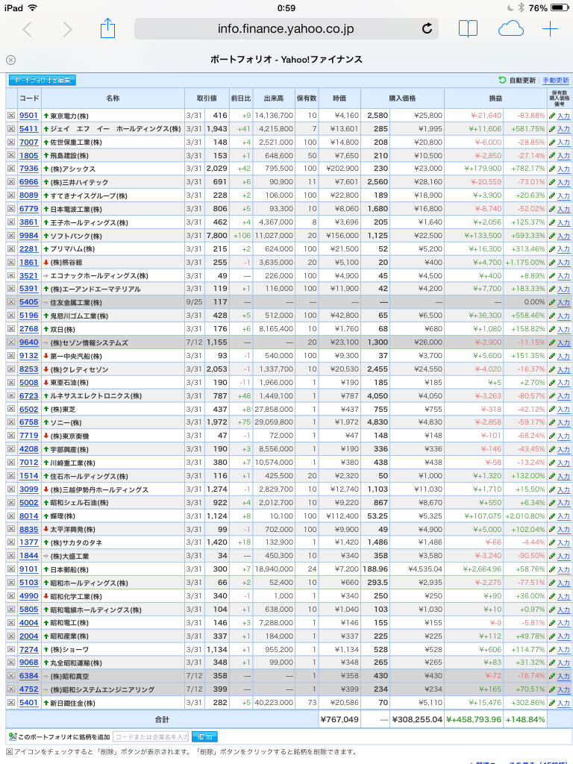Go back with Safari's back arrow

pyautogui.click(x=28, y=29)
